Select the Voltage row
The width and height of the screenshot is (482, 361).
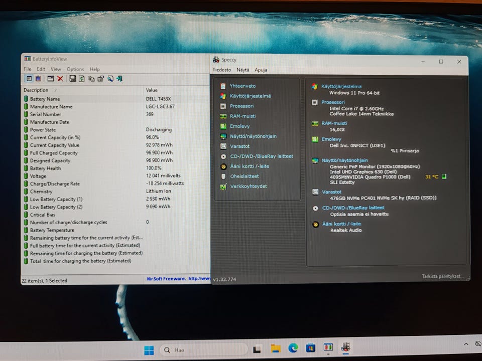pos(115,176)
